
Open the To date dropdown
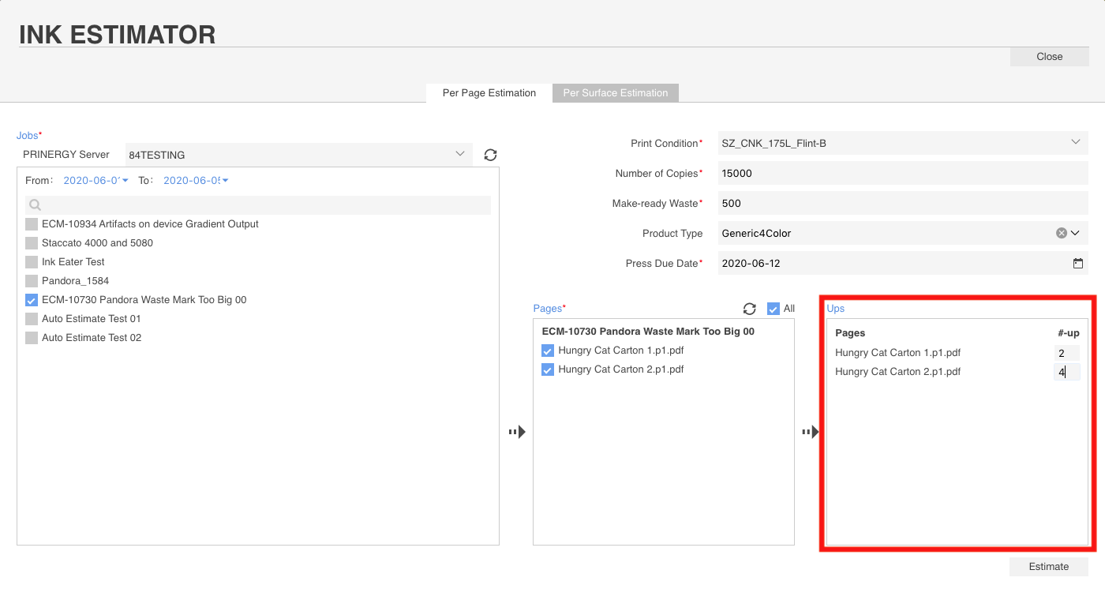click(x=196, y=181)
